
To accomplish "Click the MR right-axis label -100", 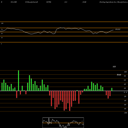I will [x=125, y=113].
